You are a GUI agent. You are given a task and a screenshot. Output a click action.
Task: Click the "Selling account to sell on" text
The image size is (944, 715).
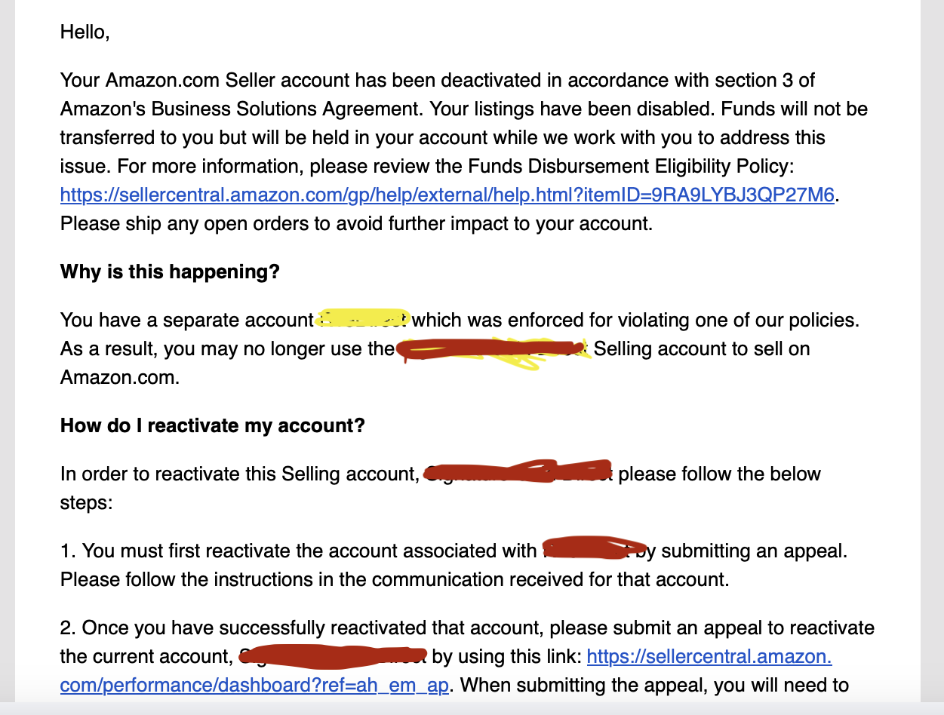(x=703, y=349)
